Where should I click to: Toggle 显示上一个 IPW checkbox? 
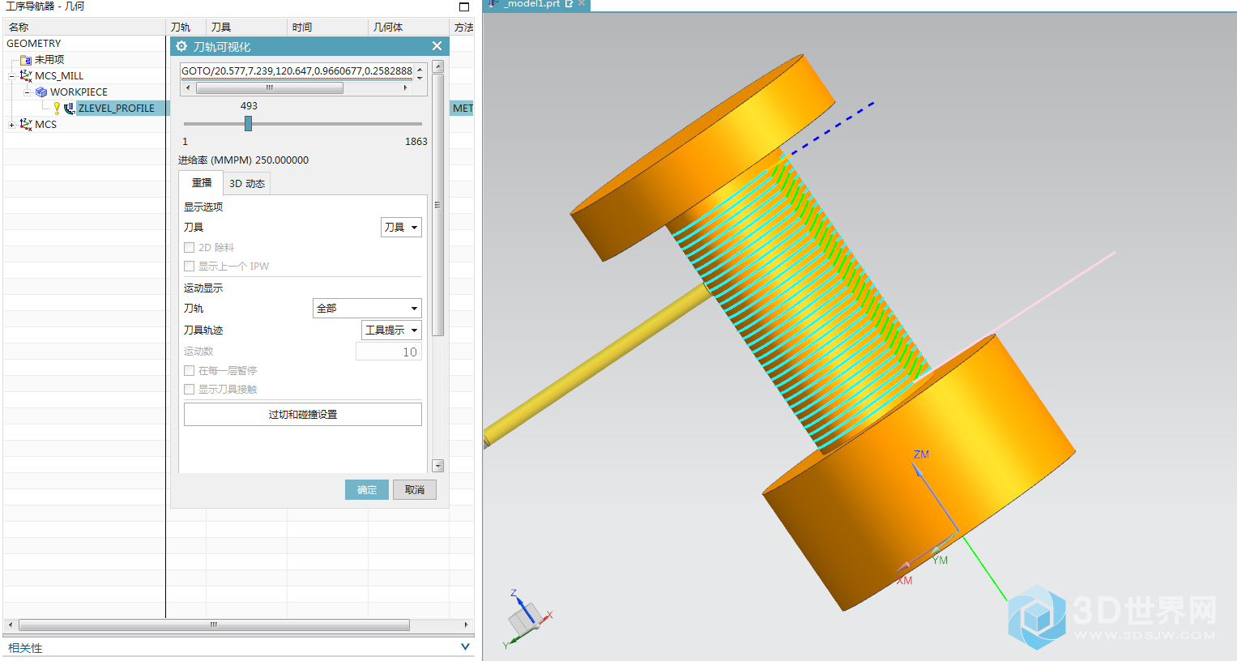[189, 267]
